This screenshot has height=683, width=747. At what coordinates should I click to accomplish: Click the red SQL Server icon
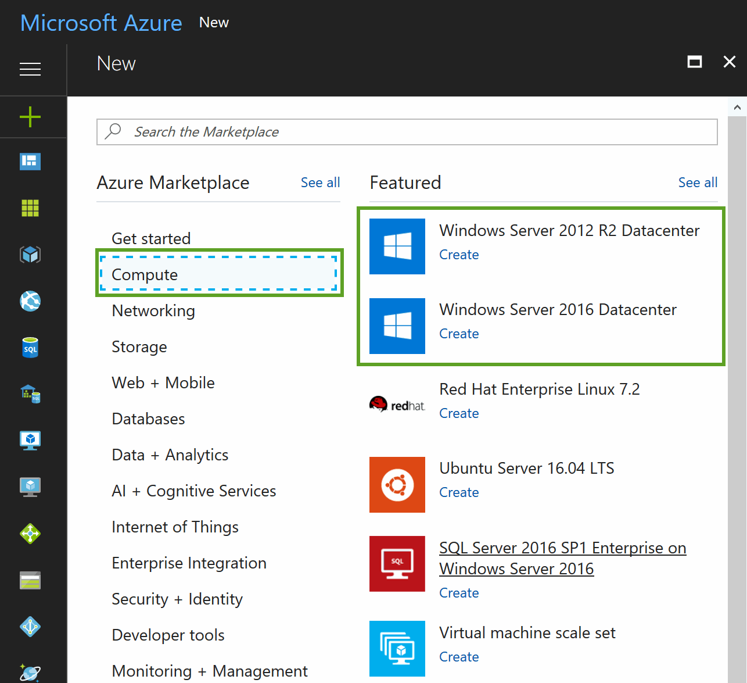click(x=397, y=564)
